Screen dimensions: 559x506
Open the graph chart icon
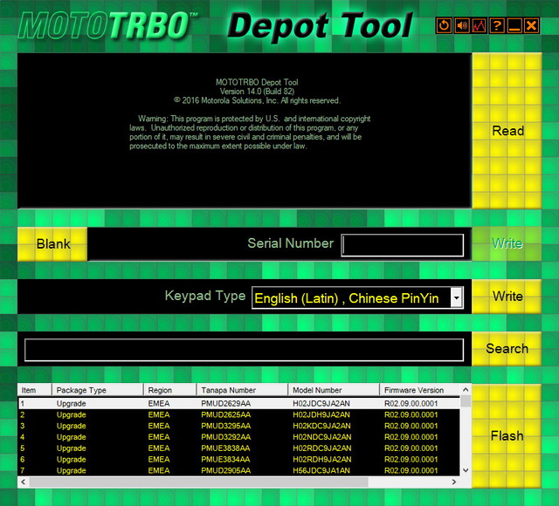(x=479, y=25)
